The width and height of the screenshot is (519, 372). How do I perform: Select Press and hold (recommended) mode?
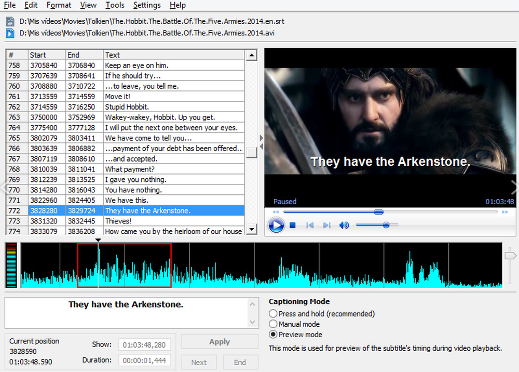[x=322, y=314]
